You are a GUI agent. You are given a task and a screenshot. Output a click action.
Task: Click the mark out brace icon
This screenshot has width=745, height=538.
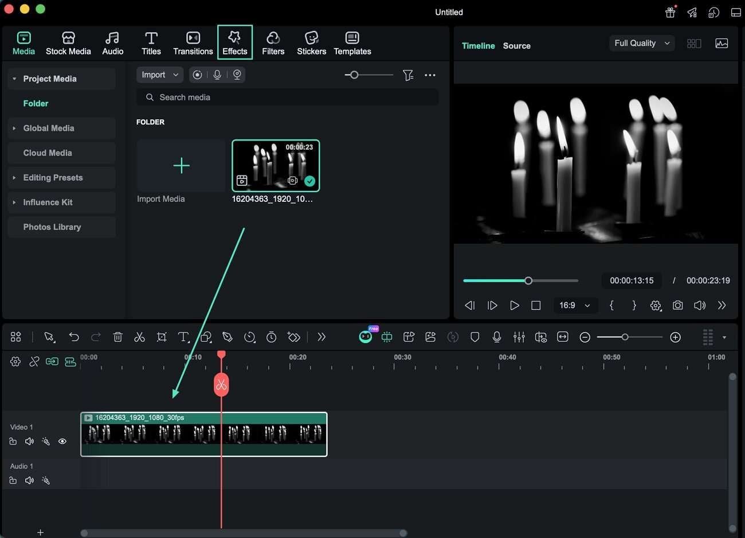click(634, 305)
